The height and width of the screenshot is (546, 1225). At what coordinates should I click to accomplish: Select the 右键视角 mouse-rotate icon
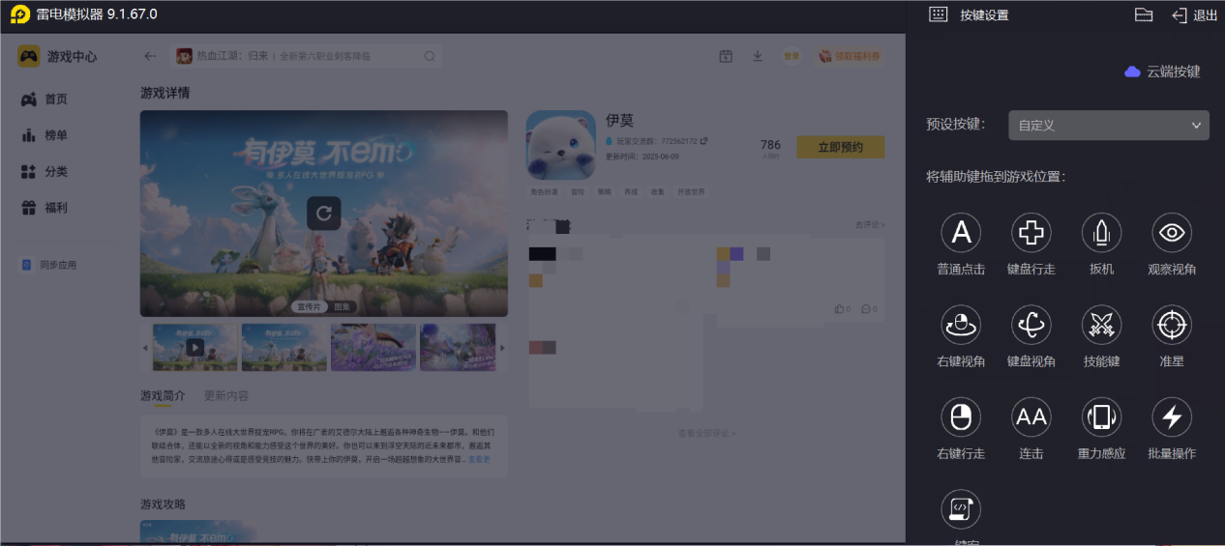(961, 325)
